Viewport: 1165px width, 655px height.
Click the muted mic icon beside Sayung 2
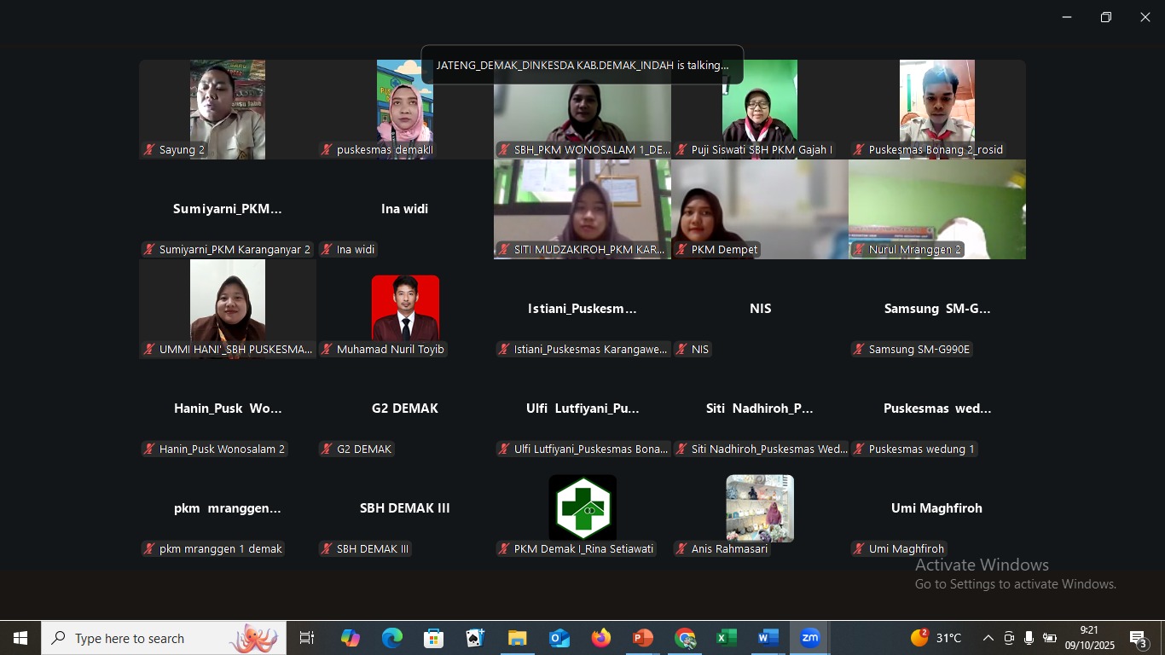click(x=149, y=150)
